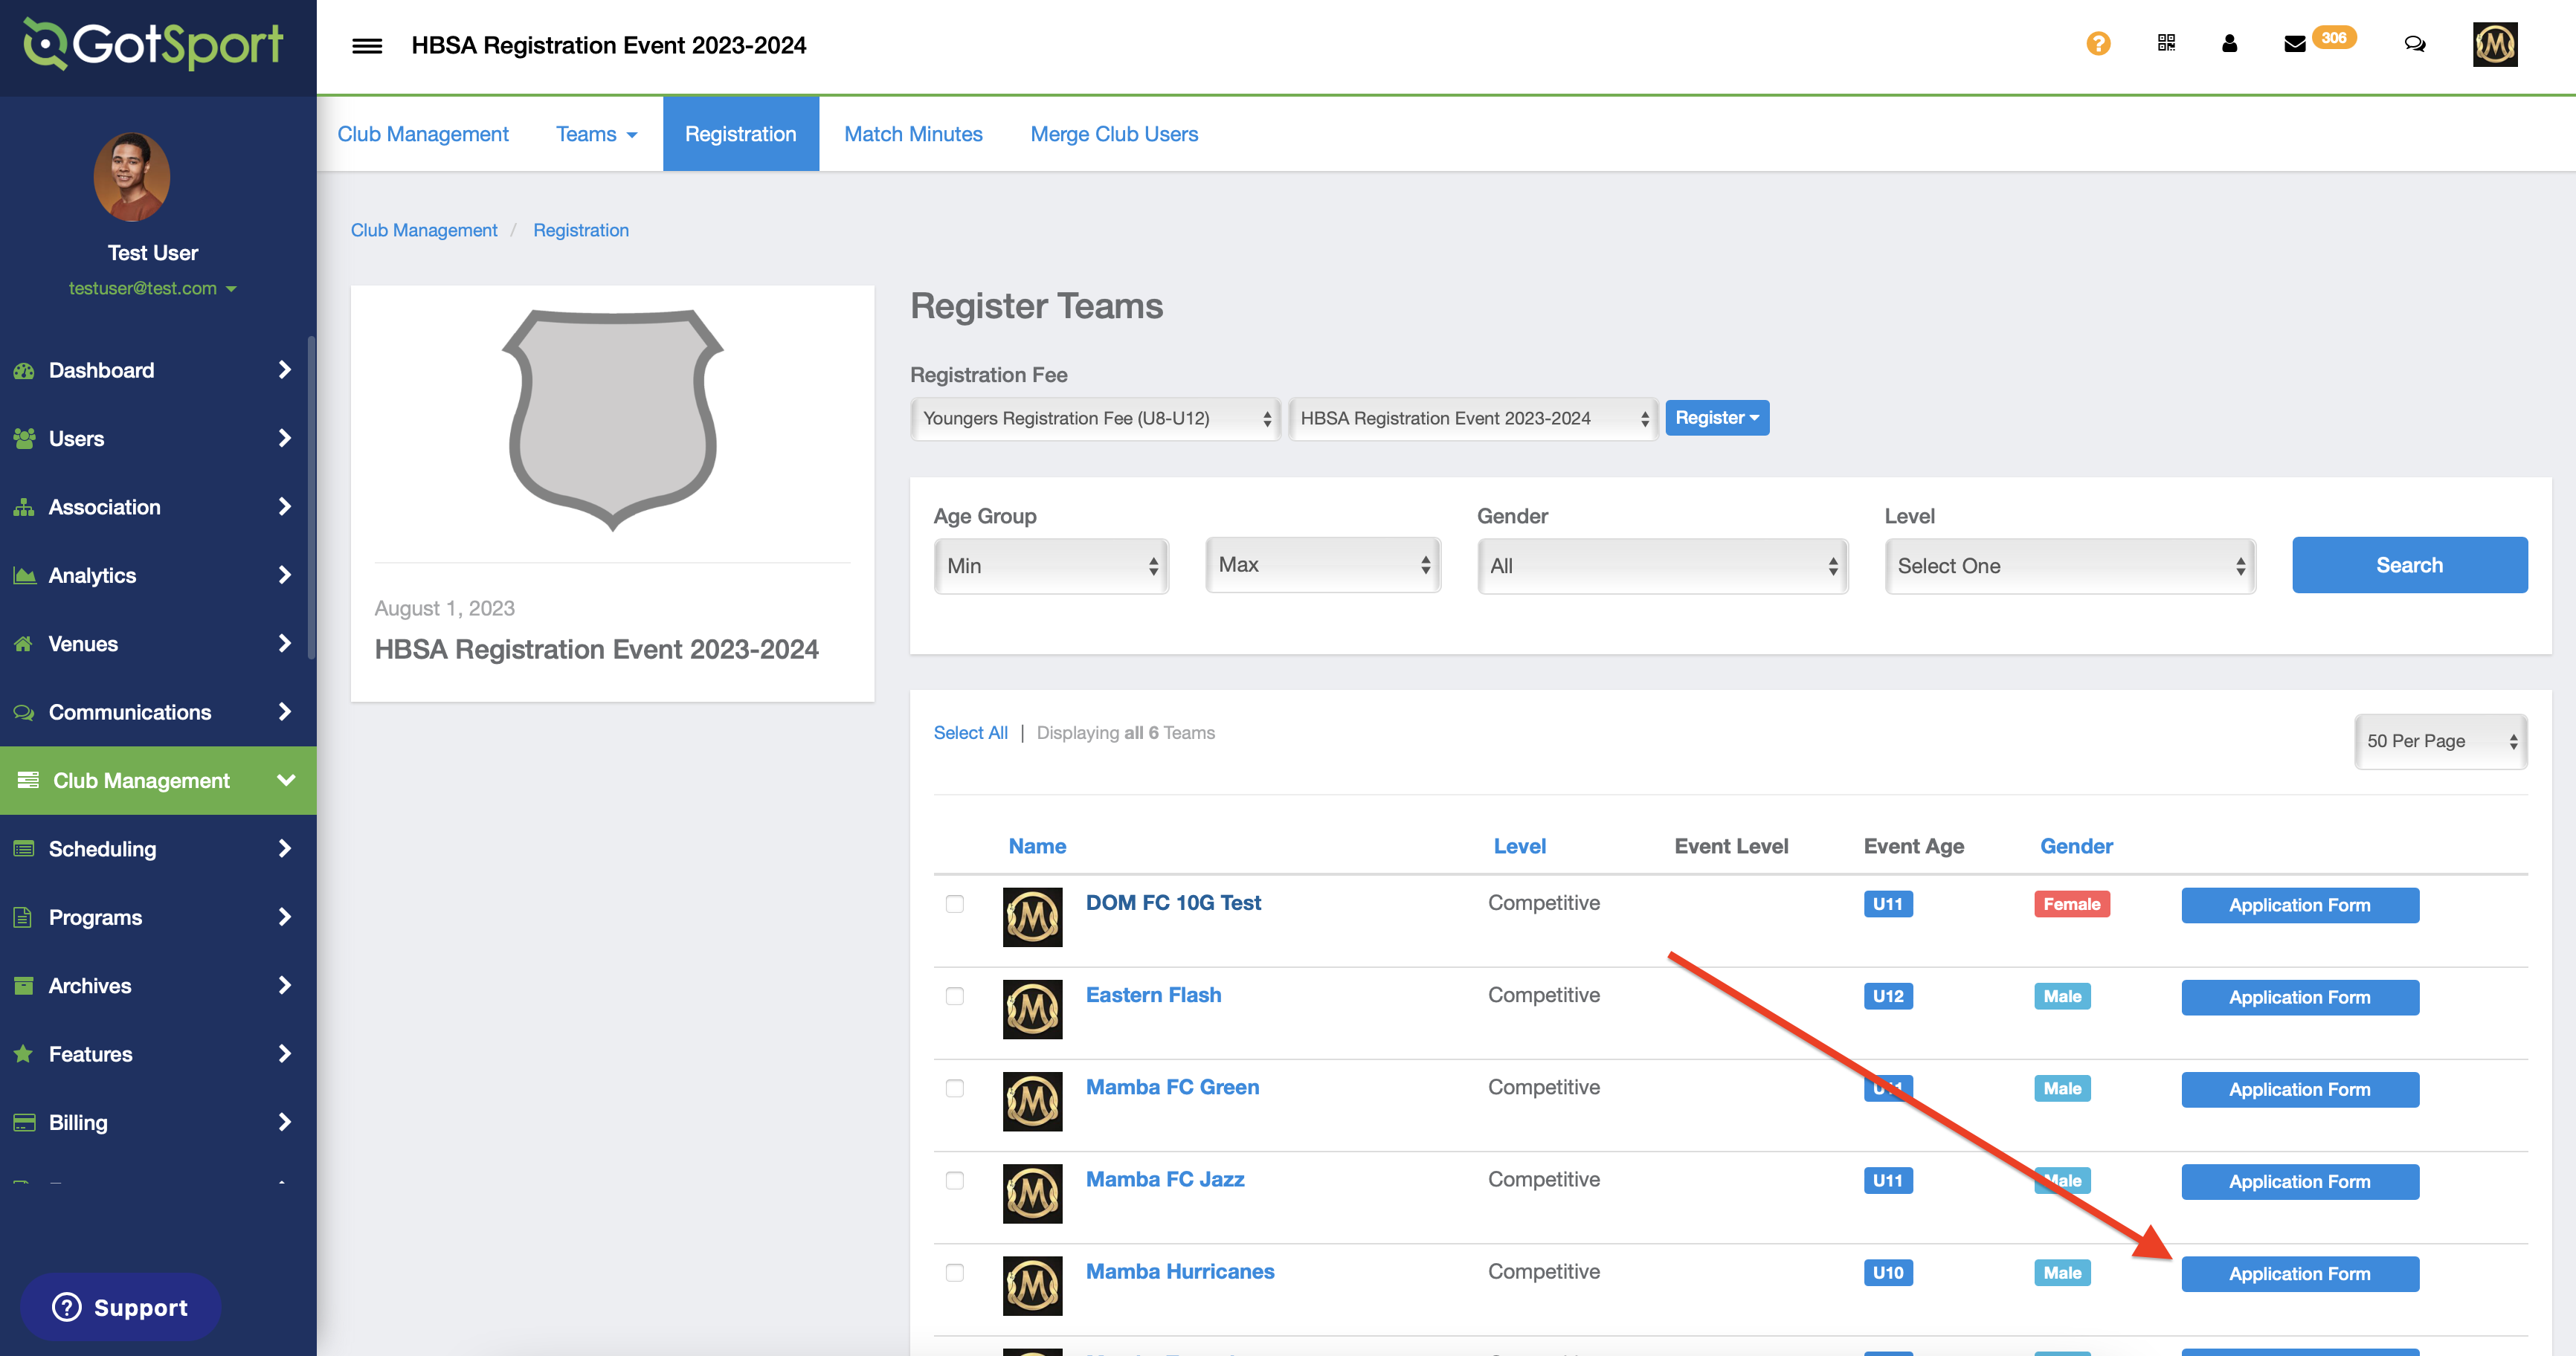
Task: Click the Dashboard sidebar icon
Action: 24,370
